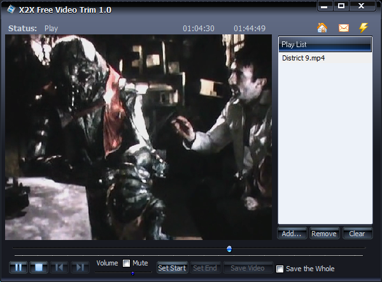382x282 pixels.
Task: Check the Save the Whole option
Action: [279, 269]
